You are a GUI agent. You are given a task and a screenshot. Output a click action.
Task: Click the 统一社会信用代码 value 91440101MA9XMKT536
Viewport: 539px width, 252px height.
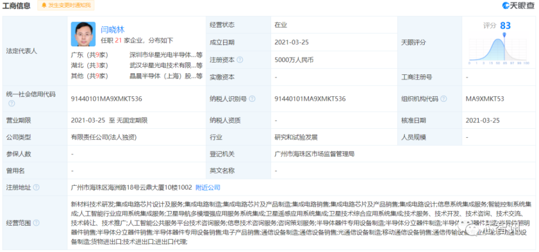pos(106,99)
